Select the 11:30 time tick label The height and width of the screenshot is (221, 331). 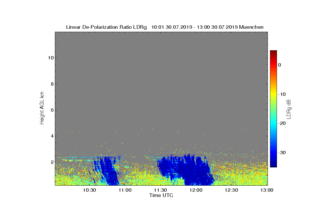[160, 190]
